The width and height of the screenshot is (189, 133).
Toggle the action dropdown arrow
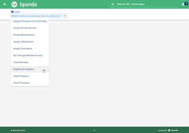point(65,16)
